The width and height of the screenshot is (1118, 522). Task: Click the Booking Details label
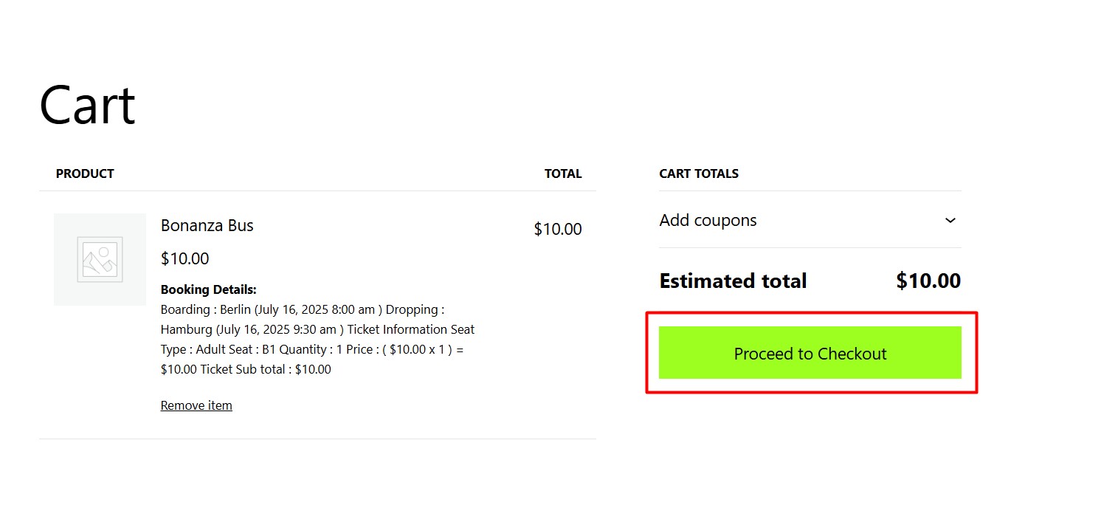209,289
